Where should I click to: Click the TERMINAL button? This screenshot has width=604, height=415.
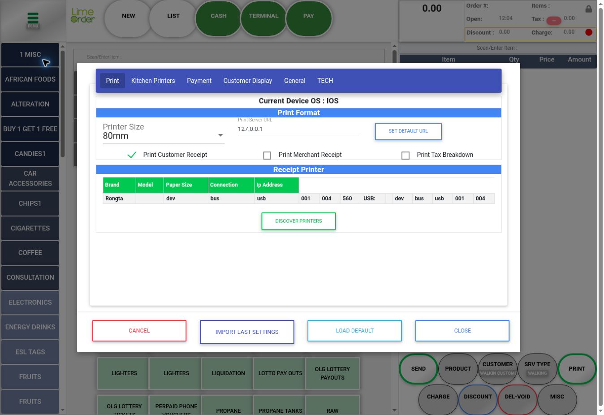pos(264,18)
